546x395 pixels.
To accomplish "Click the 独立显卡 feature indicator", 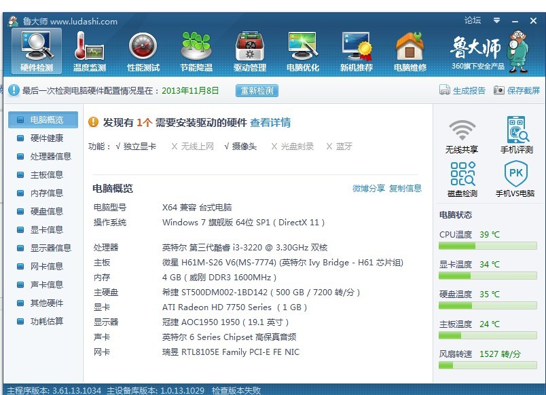I will (x=136, y=147).
